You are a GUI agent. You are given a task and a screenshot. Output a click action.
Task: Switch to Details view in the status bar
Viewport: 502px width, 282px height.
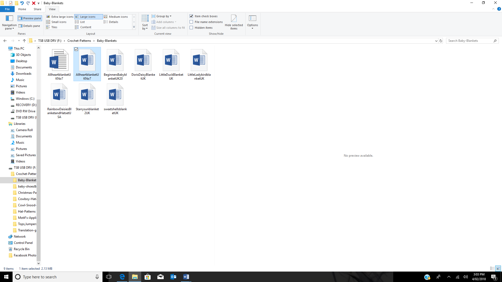492,268
